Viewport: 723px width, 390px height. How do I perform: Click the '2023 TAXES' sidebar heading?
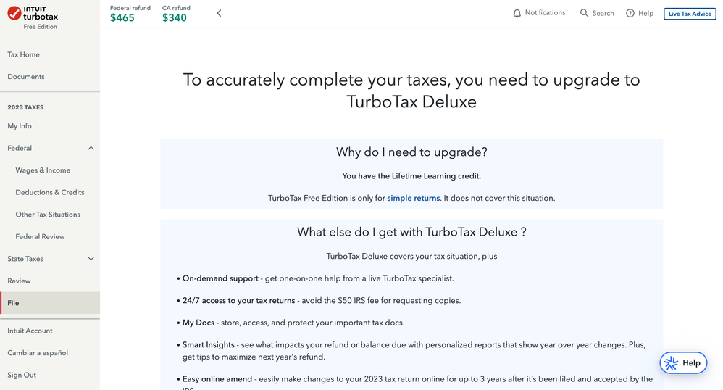25,107
